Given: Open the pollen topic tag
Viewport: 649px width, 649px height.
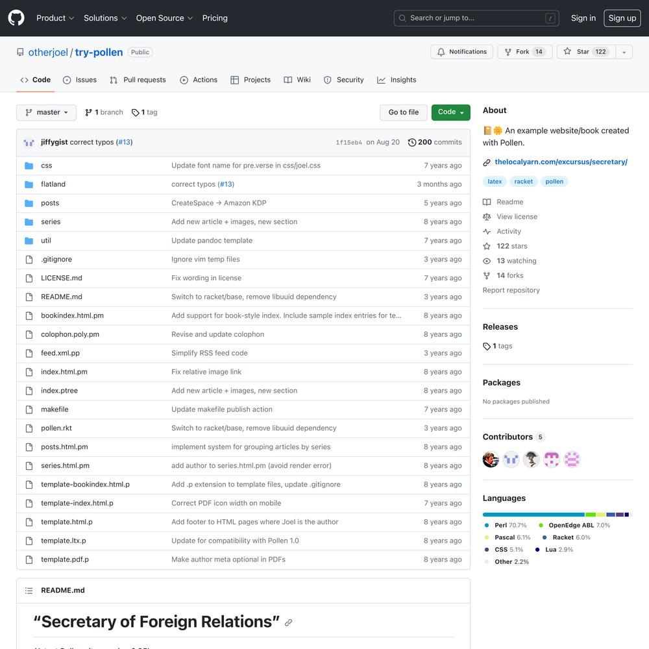Looking at the screenshot, I should pyautogui.click(x=554, y=181).
